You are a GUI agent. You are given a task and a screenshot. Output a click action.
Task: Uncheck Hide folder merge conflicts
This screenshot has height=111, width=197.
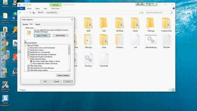29,70
